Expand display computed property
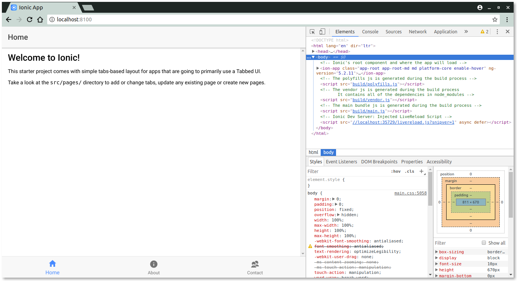 coord(437,258)
